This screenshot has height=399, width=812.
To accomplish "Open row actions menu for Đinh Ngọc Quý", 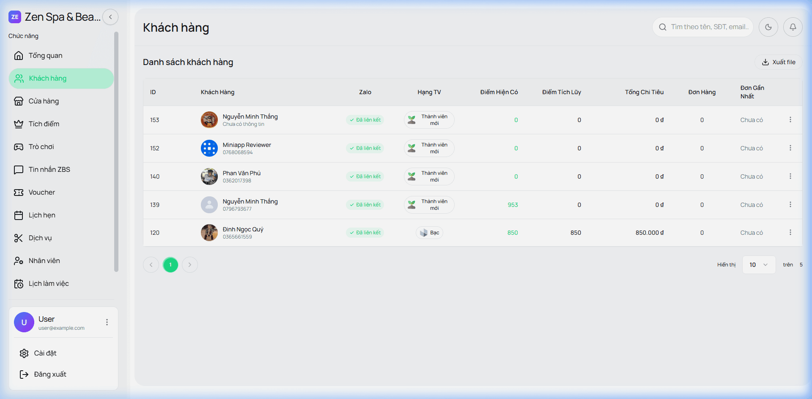I will [x=790, y=233].
